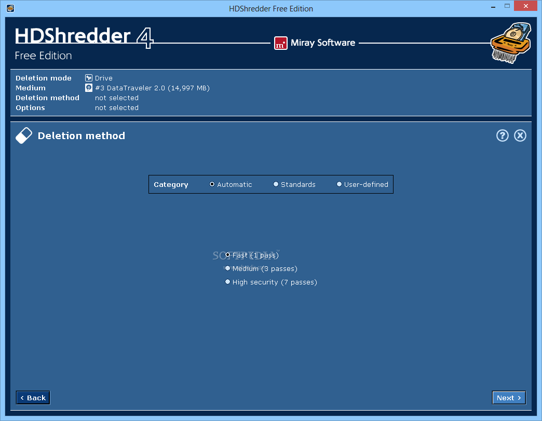Maximize the HDShredder window

(x=507, y=6)
